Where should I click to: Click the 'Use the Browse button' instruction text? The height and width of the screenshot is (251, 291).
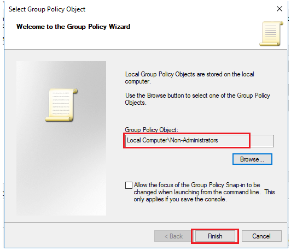coord(197,99)
